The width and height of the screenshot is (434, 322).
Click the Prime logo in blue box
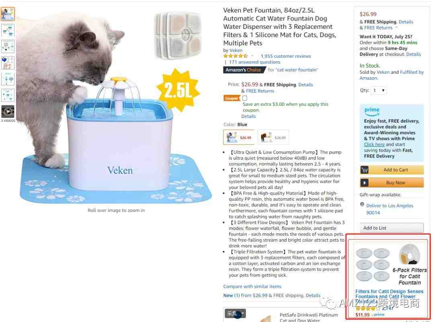pyautogui.click(x=372, y=111)
